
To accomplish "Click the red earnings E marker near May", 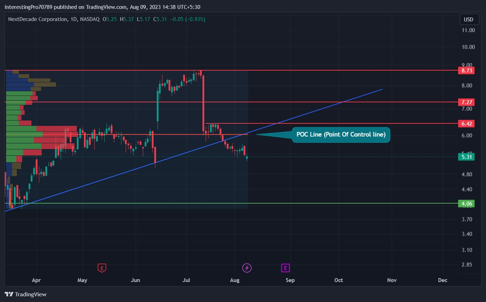I will (x=102, y=268).
